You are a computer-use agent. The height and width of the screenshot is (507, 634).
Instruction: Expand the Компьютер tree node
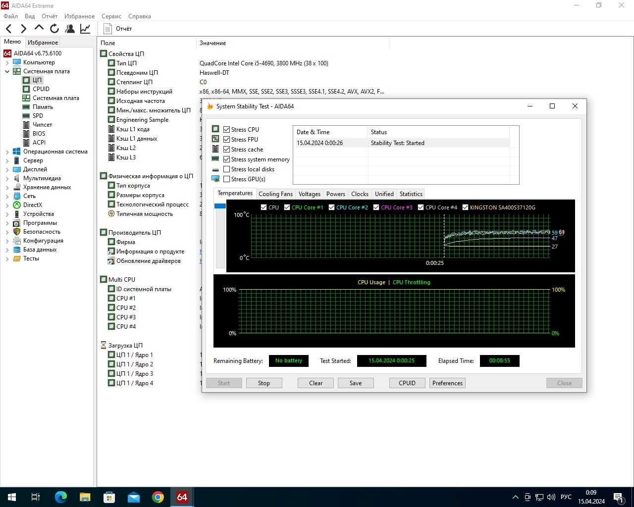point(7,63)
